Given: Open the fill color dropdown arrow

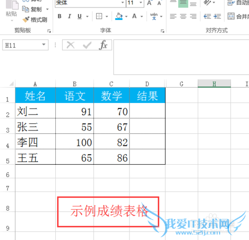Looking at the screenshot, I should (x=126, y=16).
